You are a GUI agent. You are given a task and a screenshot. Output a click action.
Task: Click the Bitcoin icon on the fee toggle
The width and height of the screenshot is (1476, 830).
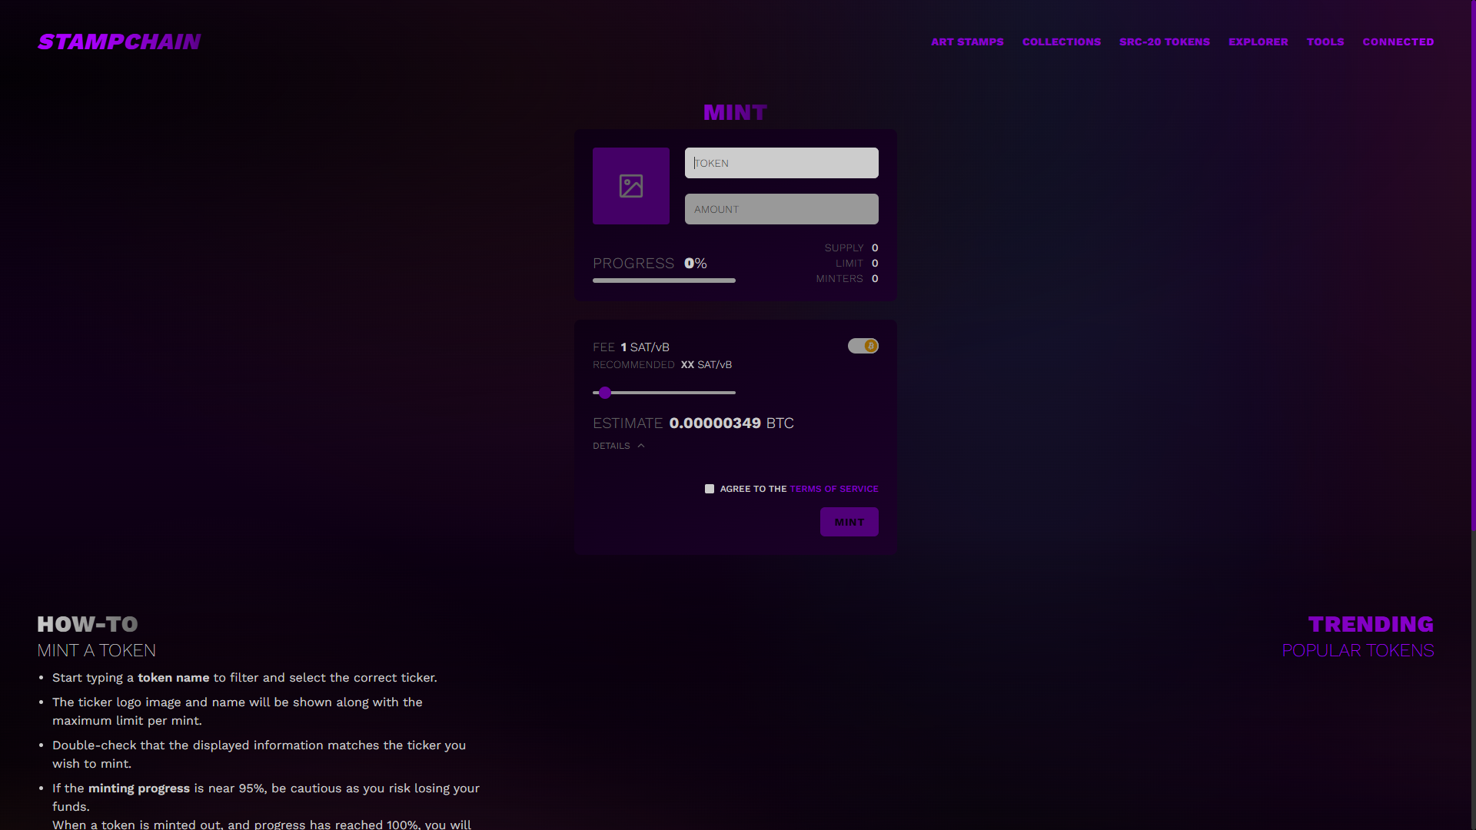tap(869, 346)
